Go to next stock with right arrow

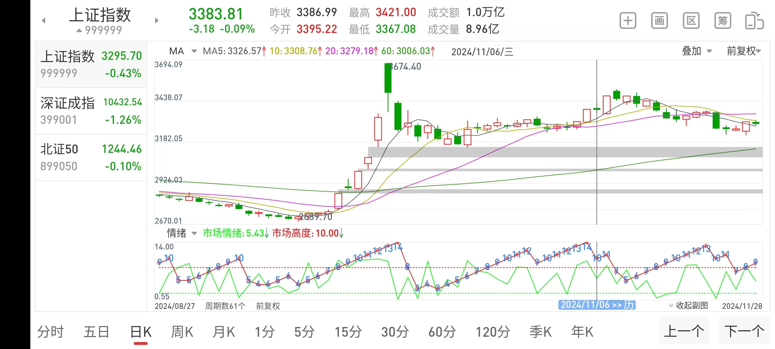tap(157, 21)
